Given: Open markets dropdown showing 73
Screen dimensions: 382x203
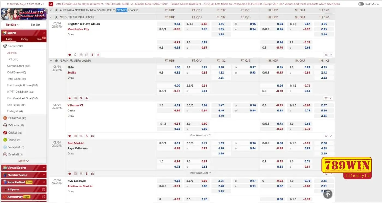Looking at the screenshot, I should [x=328, y=55].
